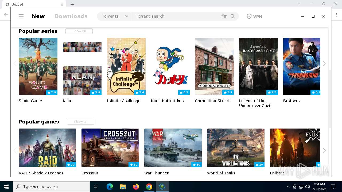The image size is (342, 192).
Task: Click the magnifier search icon
Action: pos(233,16)
